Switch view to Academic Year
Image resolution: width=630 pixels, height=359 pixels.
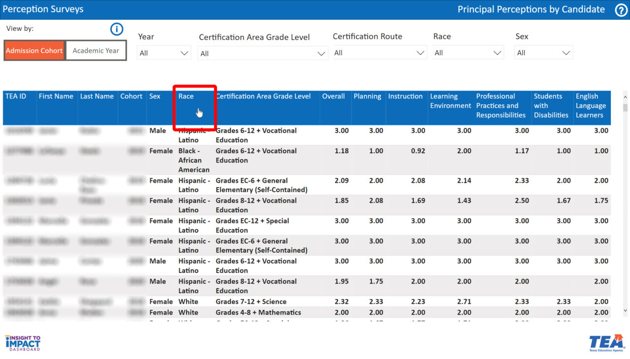click(x=96, y=51)
